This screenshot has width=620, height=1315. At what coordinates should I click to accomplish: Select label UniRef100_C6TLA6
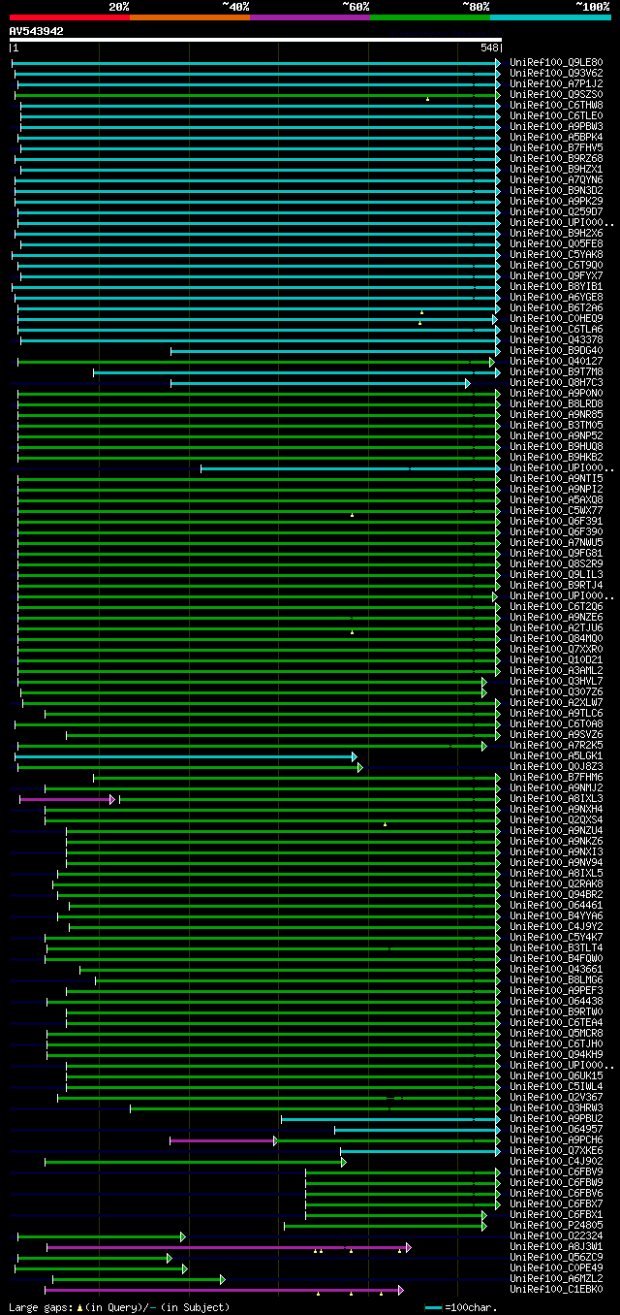pos(556,330)
